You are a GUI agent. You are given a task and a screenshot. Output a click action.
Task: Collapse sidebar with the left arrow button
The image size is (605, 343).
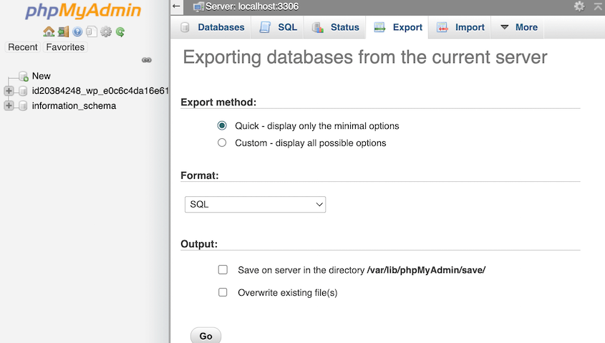point(176,6)
